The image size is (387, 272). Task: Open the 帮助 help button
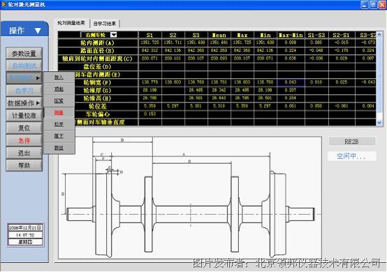pos(24,165)
